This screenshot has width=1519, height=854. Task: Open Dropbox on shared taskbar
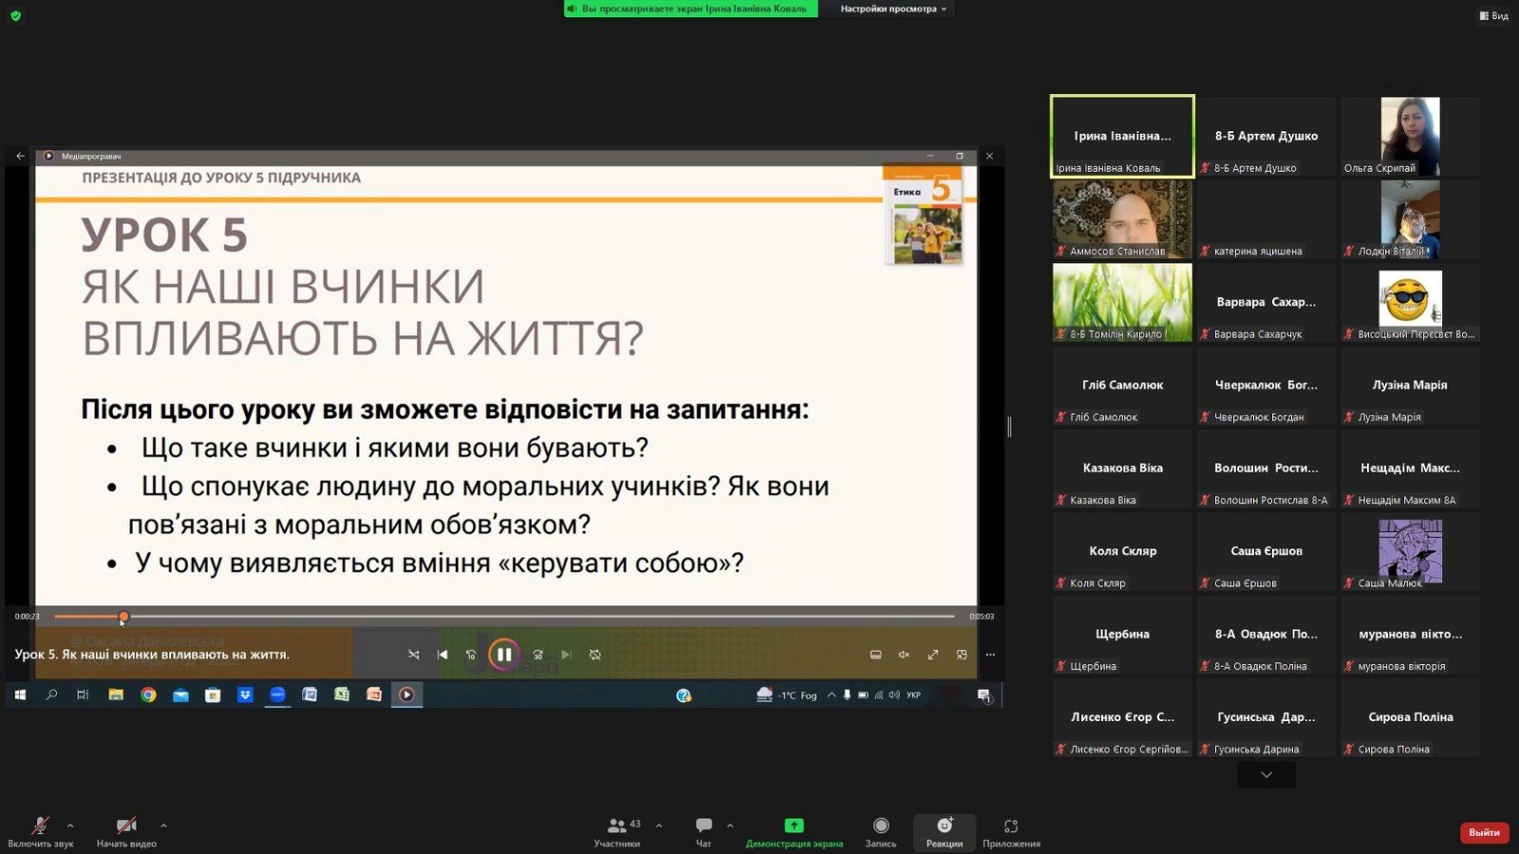coord(245,695)
